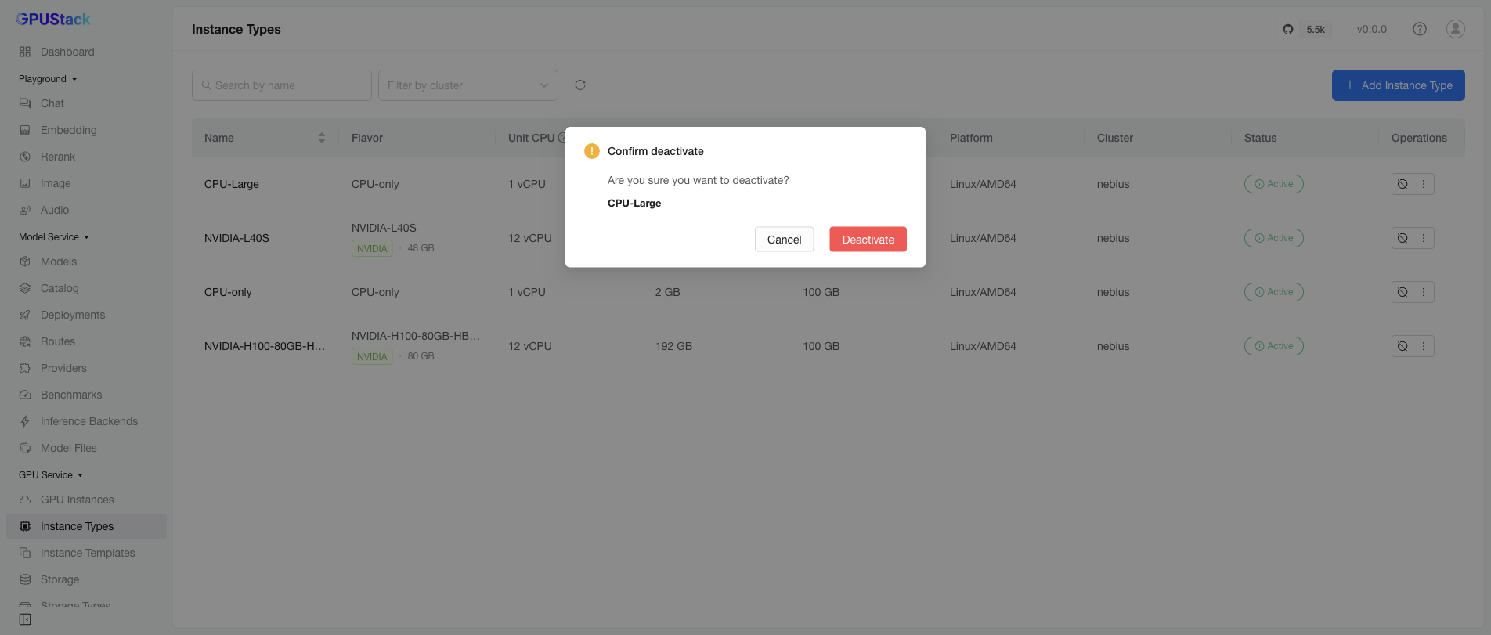
Task: Navigate to Model Files page
Action: click(x=86, y=448)
